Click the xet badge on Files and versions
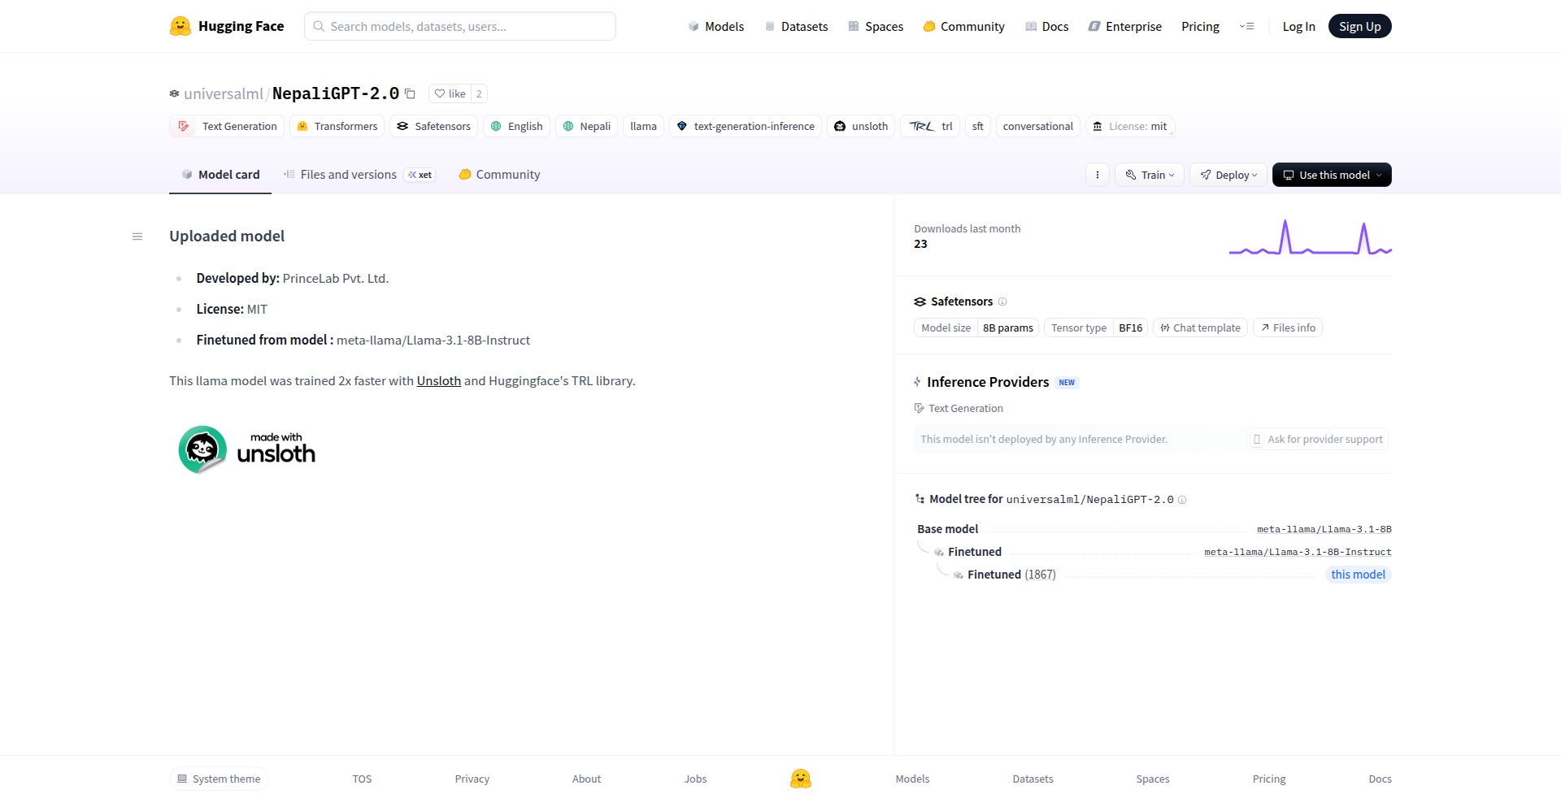This screenshot has width=1561, height=807. pyautogui.click(x=420, y=175)
